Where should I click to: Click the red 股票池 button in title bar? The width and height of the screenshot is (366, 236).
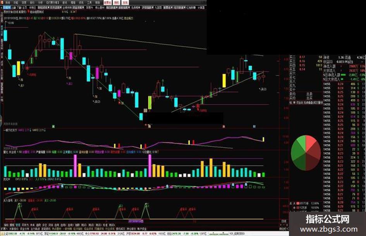click(x=108, y=3)
